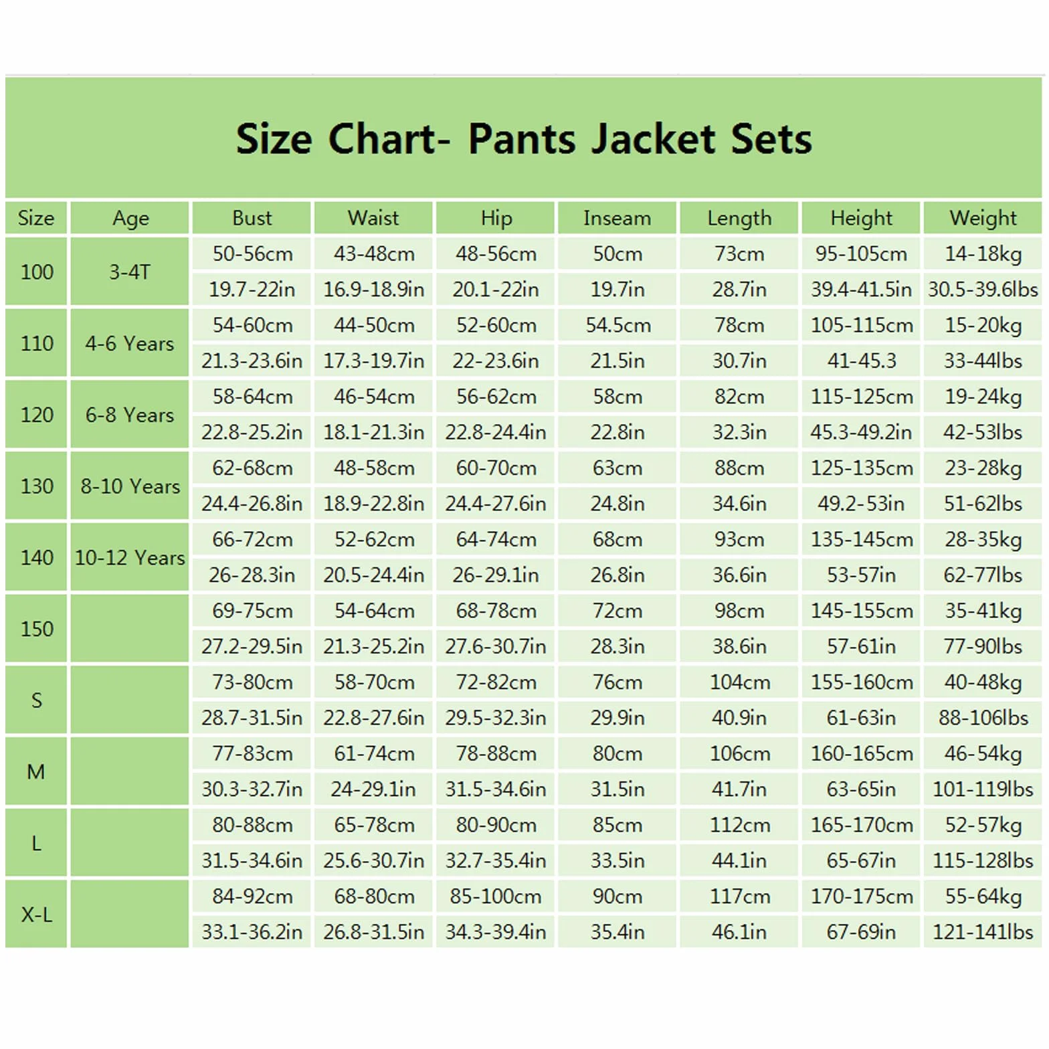The width and height of the screenshot is (1049, 1049).
Task: Click the Size Chart- Pants Jacket Sets title
Action: coord(524,138)
